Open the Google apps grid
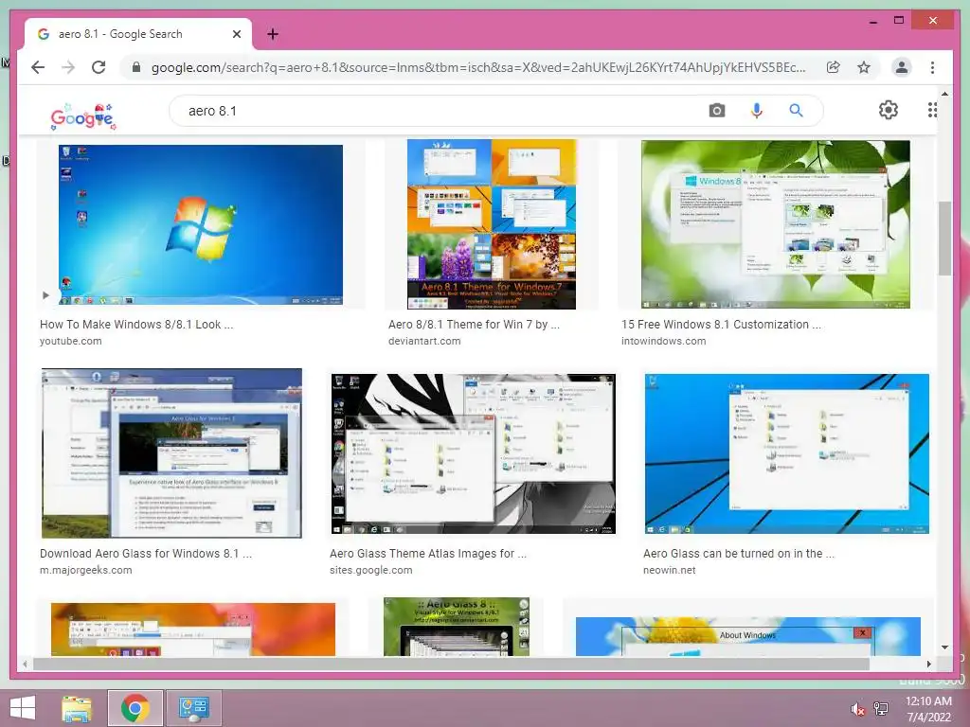 932,110
